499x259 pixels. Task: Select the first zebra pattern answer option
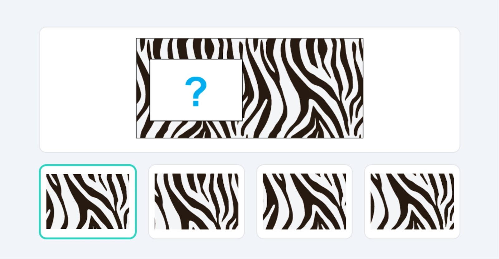click(88, 202)
